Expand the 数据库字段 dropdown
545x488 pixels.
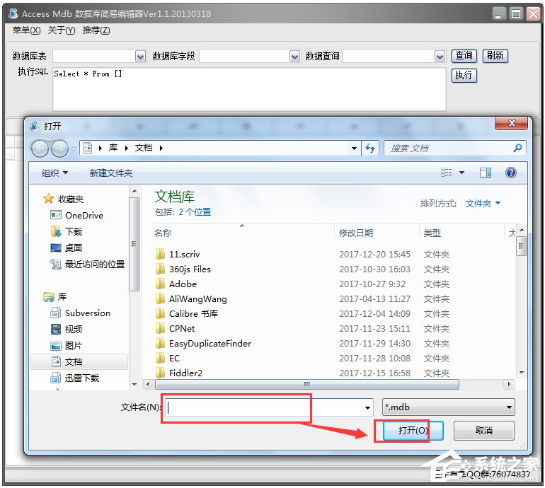[x=294, y=57]
